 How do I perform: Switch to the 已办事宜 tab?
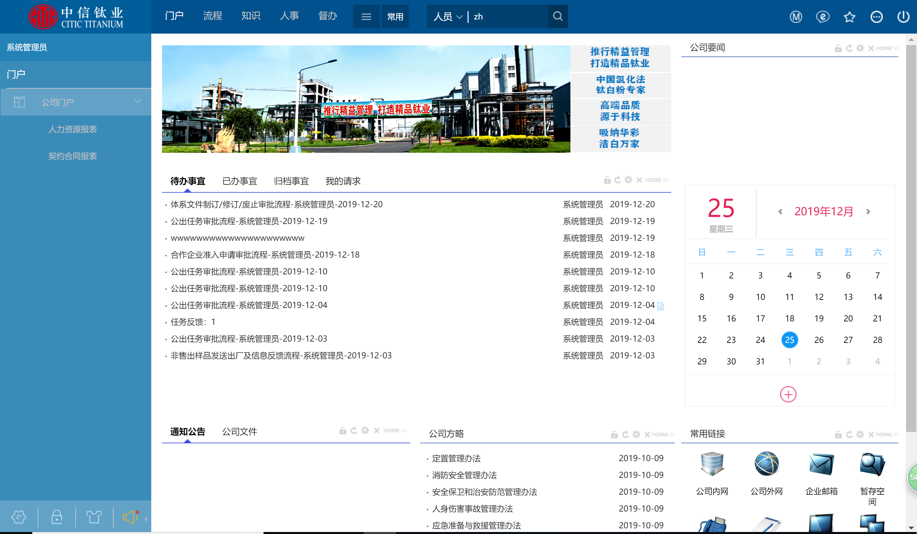tap(239, 181)
